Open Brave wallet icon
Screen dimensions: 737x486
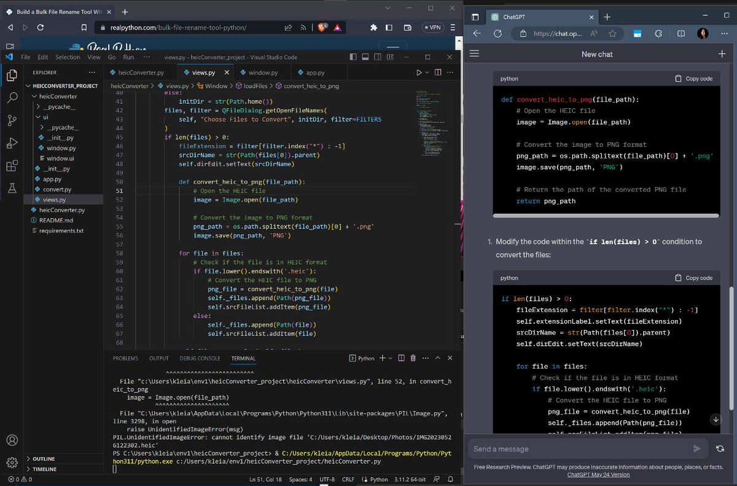pos(407,28)
